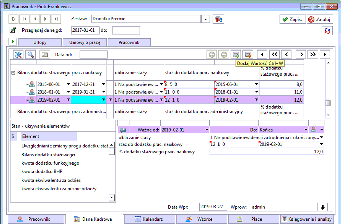Open the Kalendarz bottom tab

(x=149, y=219)
